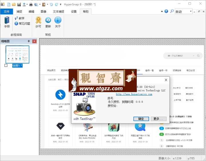Open the hyperionics.com link
Image resolution: width=206 pixels, height=161 pixels.
click(134, 94)
